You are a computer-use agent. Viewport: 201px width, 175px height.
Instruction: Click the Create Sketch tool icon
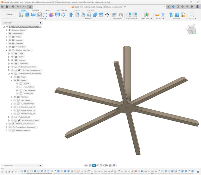[21, 15]
